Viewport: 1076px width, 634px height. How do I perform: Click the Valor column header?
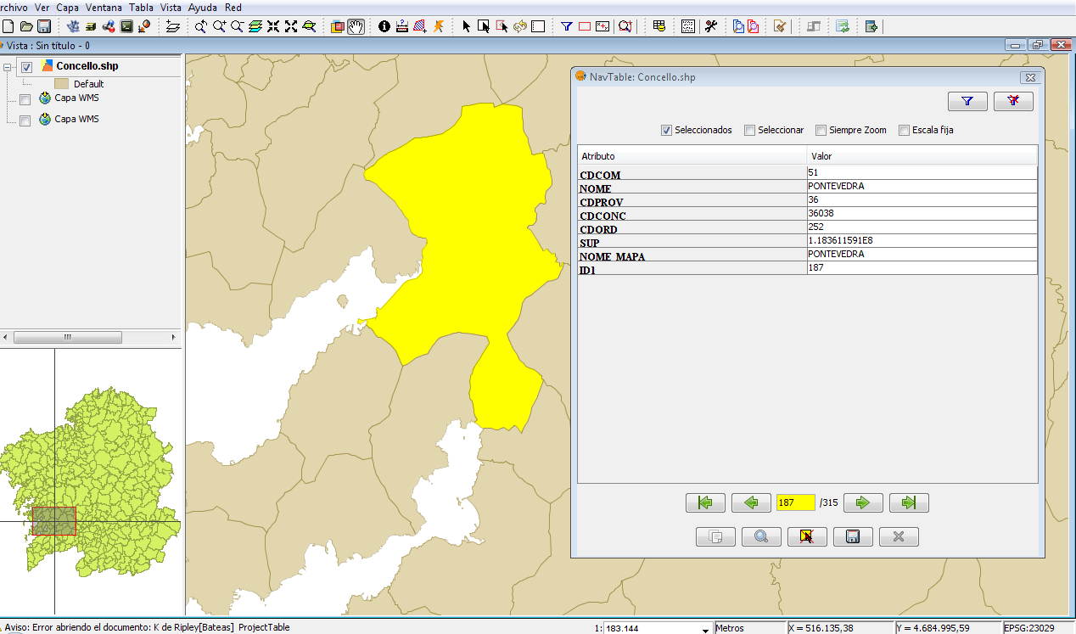[922, 156]
